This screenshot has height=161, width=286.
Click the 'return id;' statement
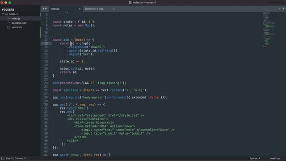point(69,72)
